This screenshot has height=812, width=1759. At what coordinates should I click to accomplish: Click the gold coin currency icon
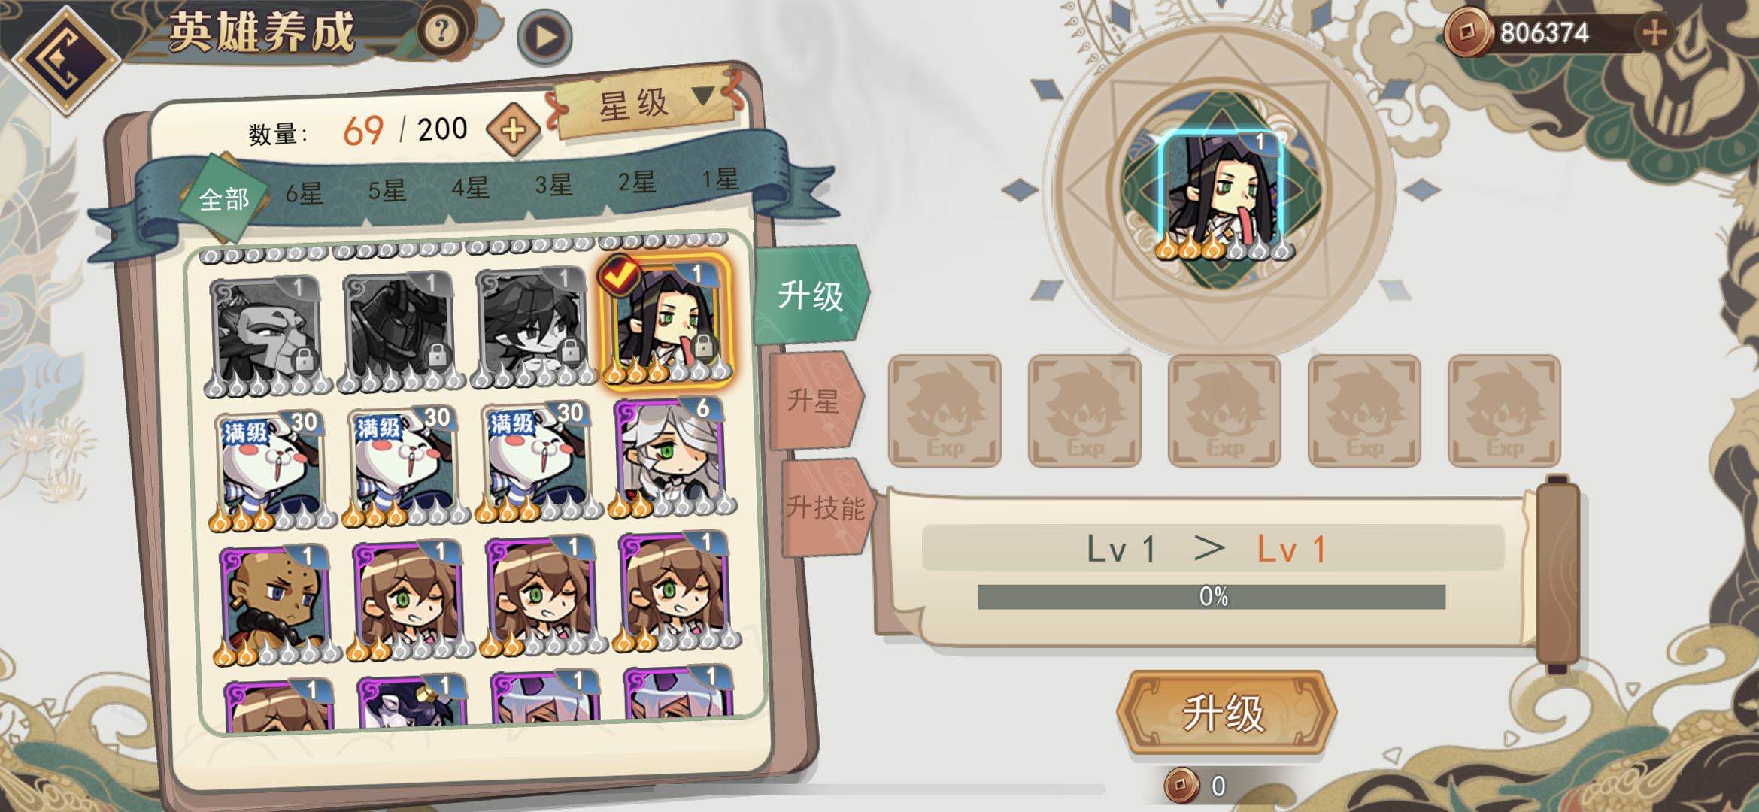tap(1466, 33)
